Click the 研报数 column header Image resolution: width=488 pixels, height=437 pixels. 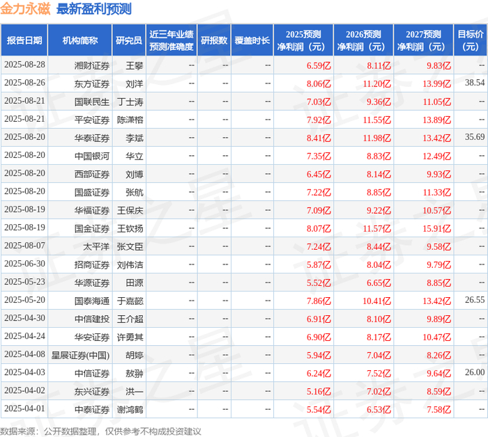coord(214,40)
